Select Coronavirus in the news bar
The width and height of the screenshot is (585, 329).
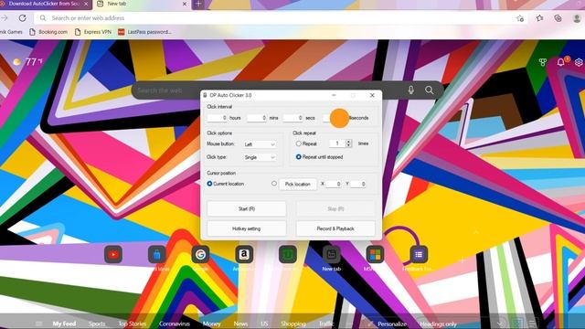pyautogui.click(x=175, y=324)
